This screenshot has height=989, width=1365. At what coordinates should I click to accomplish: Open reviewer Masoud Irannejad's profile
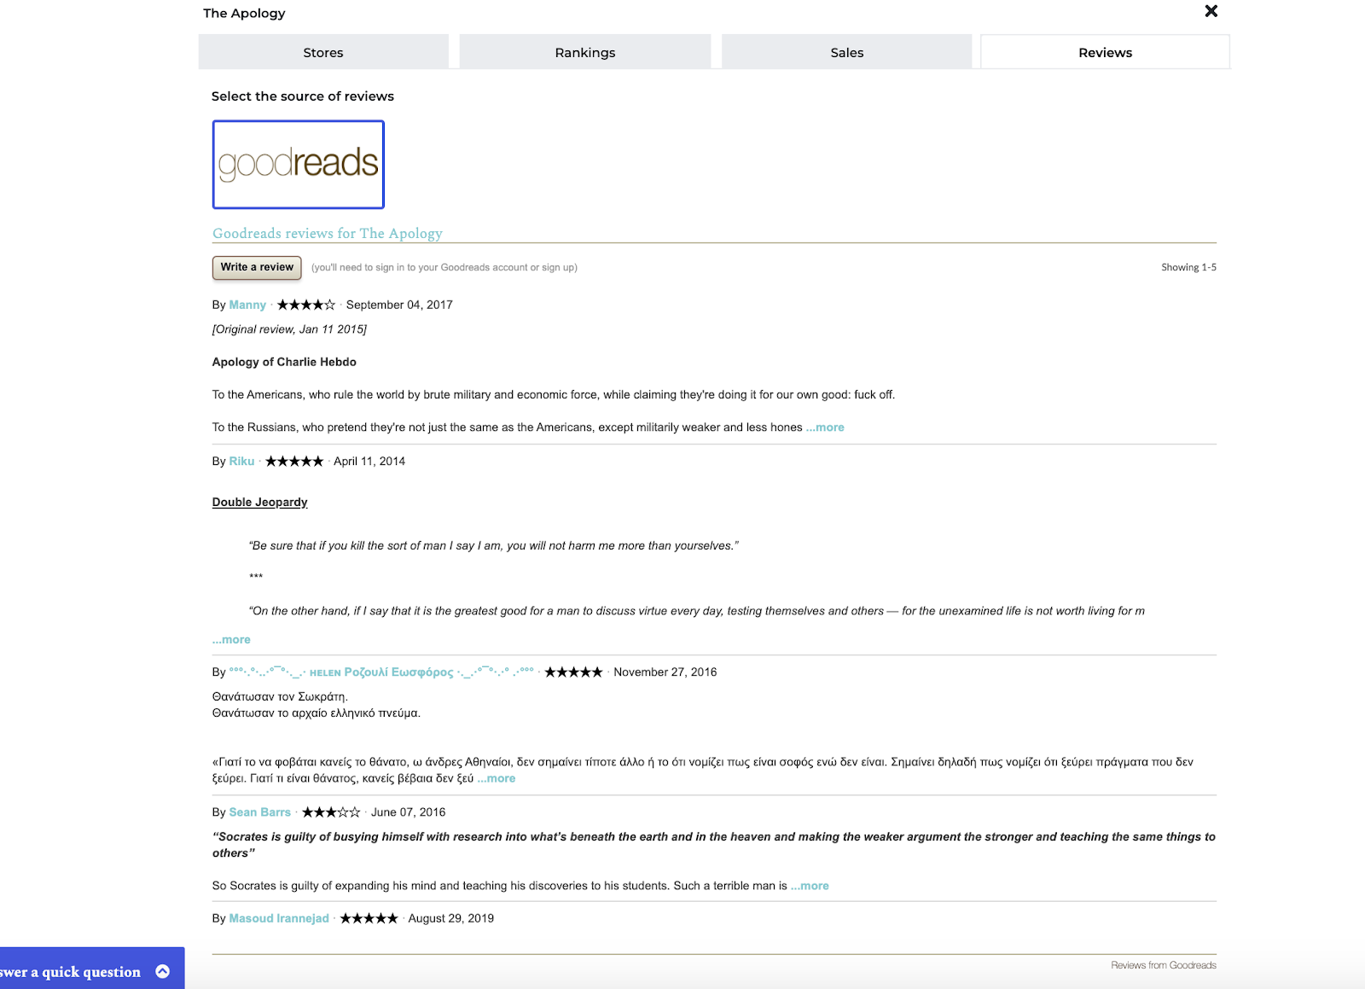(279, 918)
